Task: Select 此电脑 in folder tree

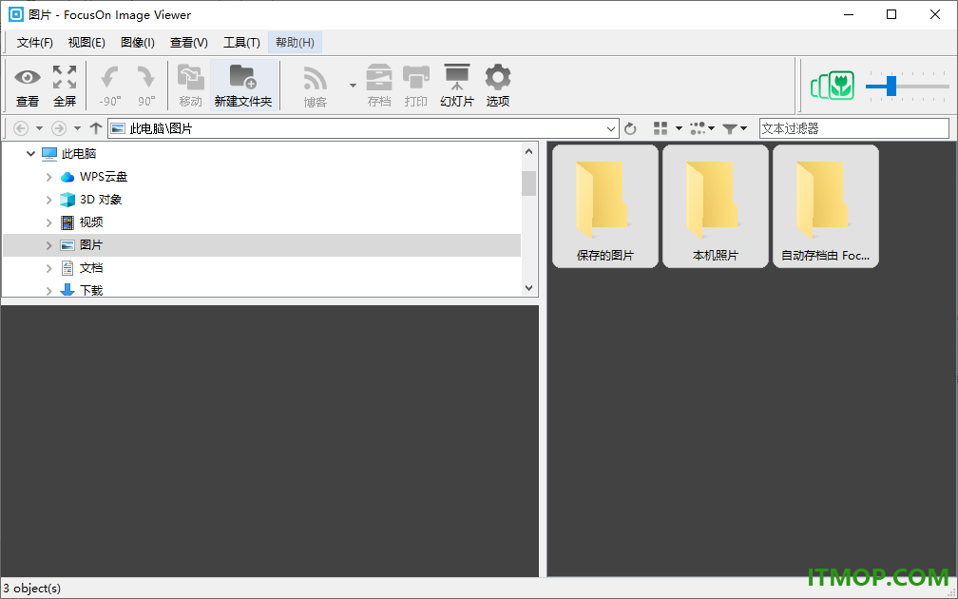Action: 79,154
